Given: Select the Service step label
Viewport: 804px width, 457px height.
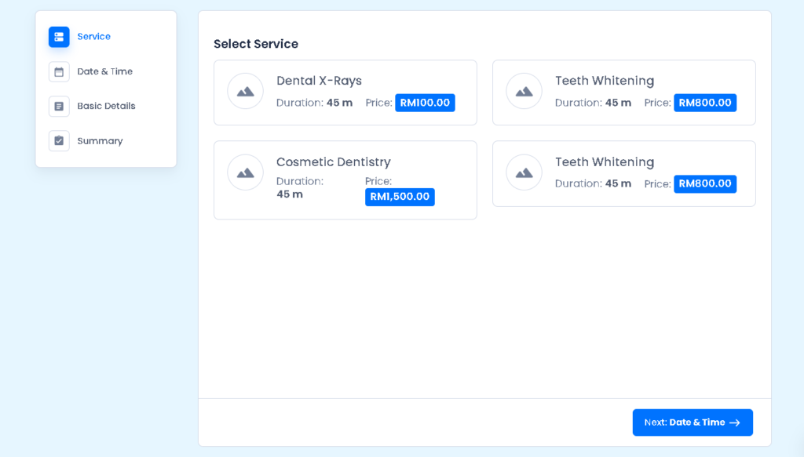Looking at the screenshot, I should point(93,37).
